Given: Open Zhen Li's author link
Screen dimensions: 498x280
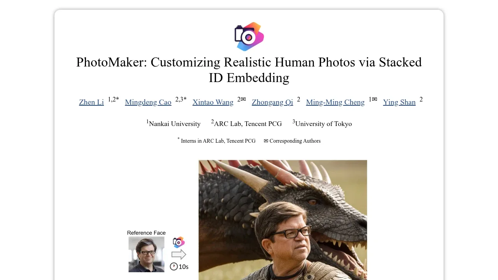Looking at the screenshot, I should 91,102.
